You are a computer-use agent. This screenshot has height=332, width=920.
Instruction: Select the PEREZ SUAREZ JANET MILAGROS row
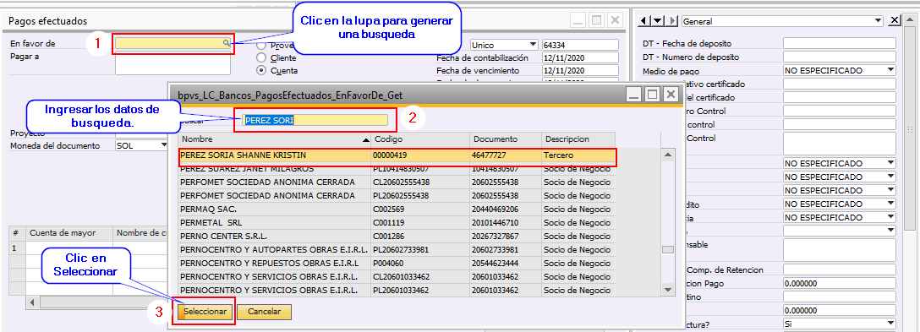pyautogui.click(x=397, y=169)
